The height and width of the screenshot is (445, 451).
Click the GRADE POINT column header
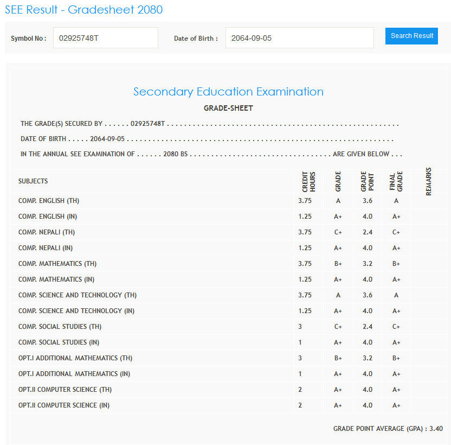pyautogui.click(x=367, y=182)
